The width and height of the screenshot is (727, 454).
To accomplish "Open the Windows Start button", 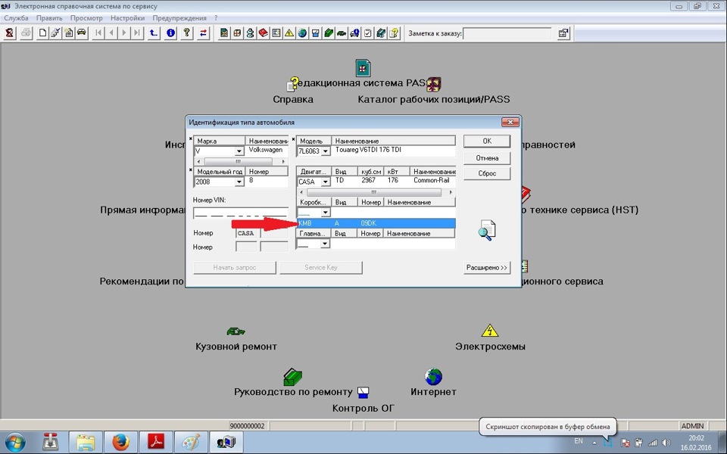I will coord(15,441).
